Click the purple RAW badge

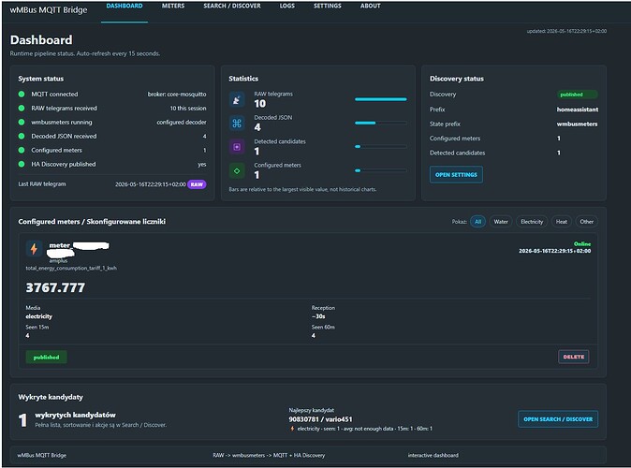(x=197, y=184)
